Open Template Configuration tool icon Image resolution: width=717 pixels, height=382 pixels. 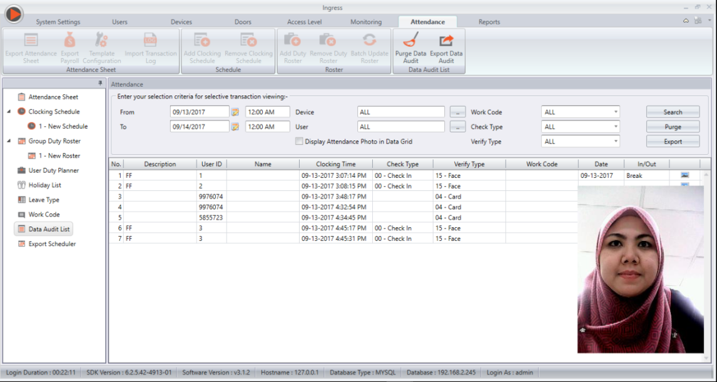click(x=101, y=40)
